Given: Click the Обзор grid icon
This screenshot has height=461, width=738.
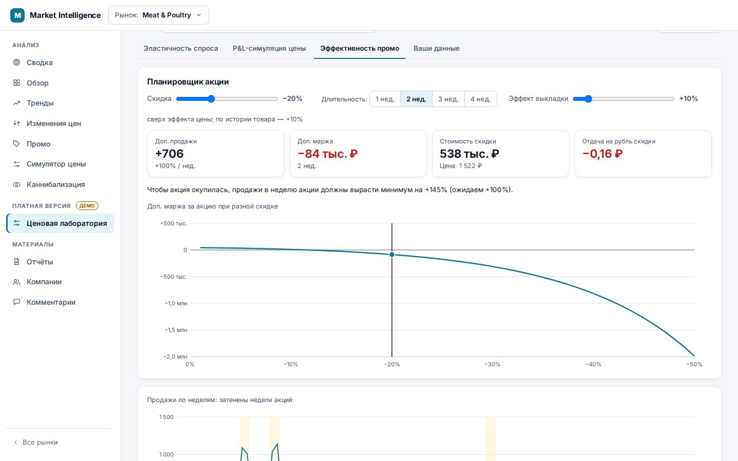Looking at the screenshot, I should [x=16, y=83].
